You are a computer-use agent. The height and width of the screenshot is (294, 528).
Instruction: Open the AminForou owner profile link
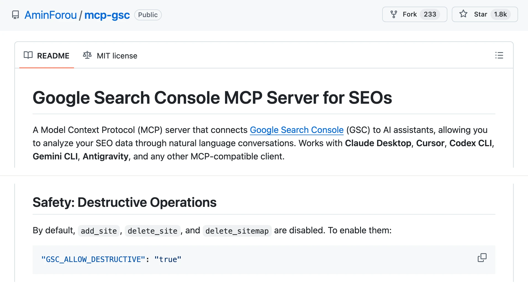click(x=51, y=15)
